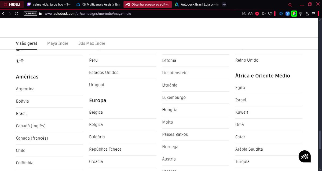Select Kuwait country link

(x=242, y=112)
